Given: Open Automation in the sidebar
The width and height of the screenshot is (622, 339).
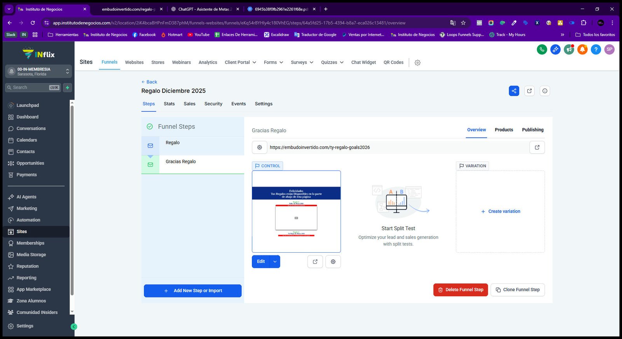Looking at the screenshot, I should (x=28, y=220).
